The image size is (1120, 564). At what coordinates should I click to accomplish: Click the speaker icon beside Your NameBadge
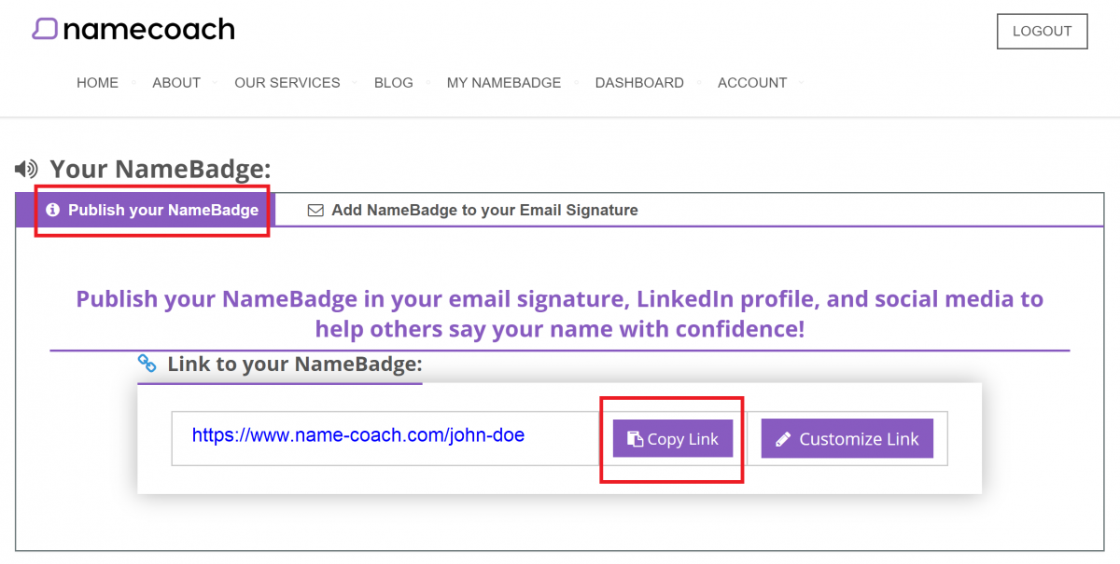(26, 169)
